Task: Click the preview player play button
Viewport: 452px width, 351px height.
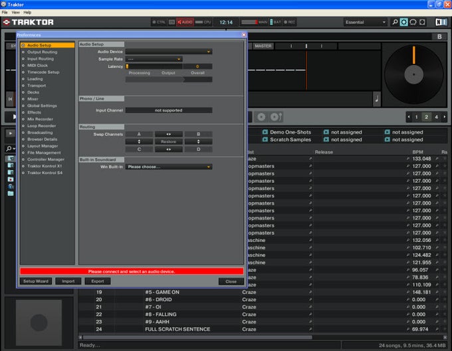Action: [x=11, y=133]
